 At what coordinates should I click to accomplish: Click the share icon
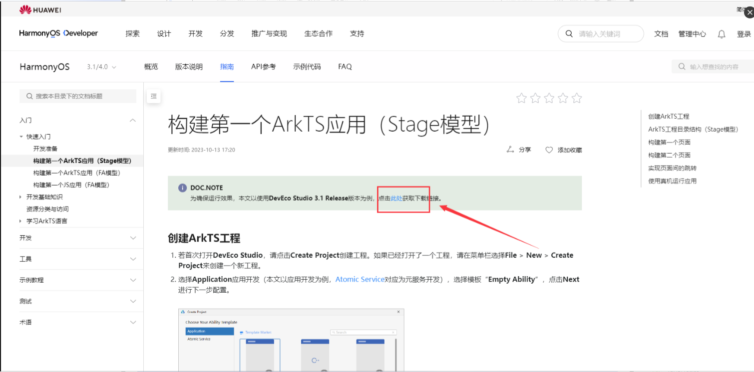coord(510,150)
